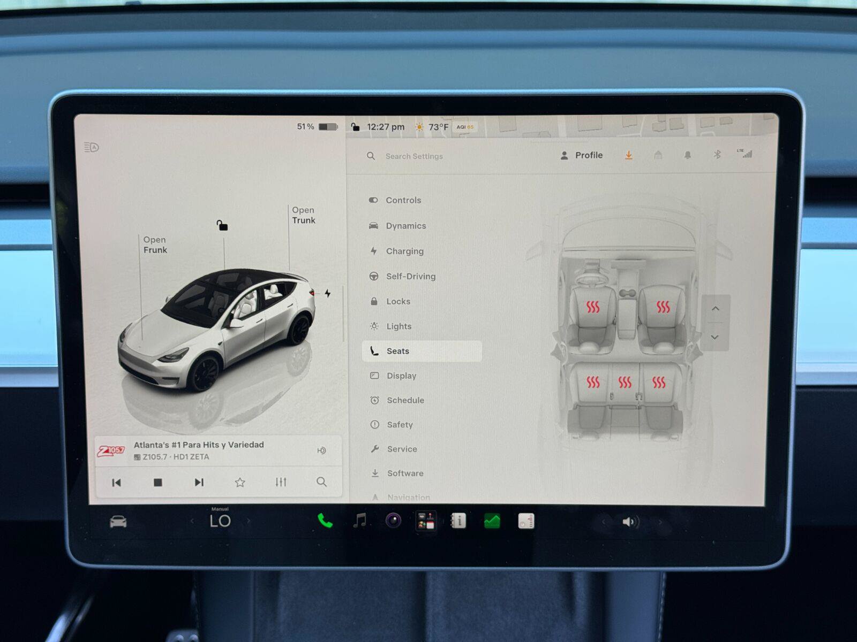Viewport: 857px width, 642px height.
Task: Decrease cabin temperature with left arrow
Action: click(x=192, y=521)
